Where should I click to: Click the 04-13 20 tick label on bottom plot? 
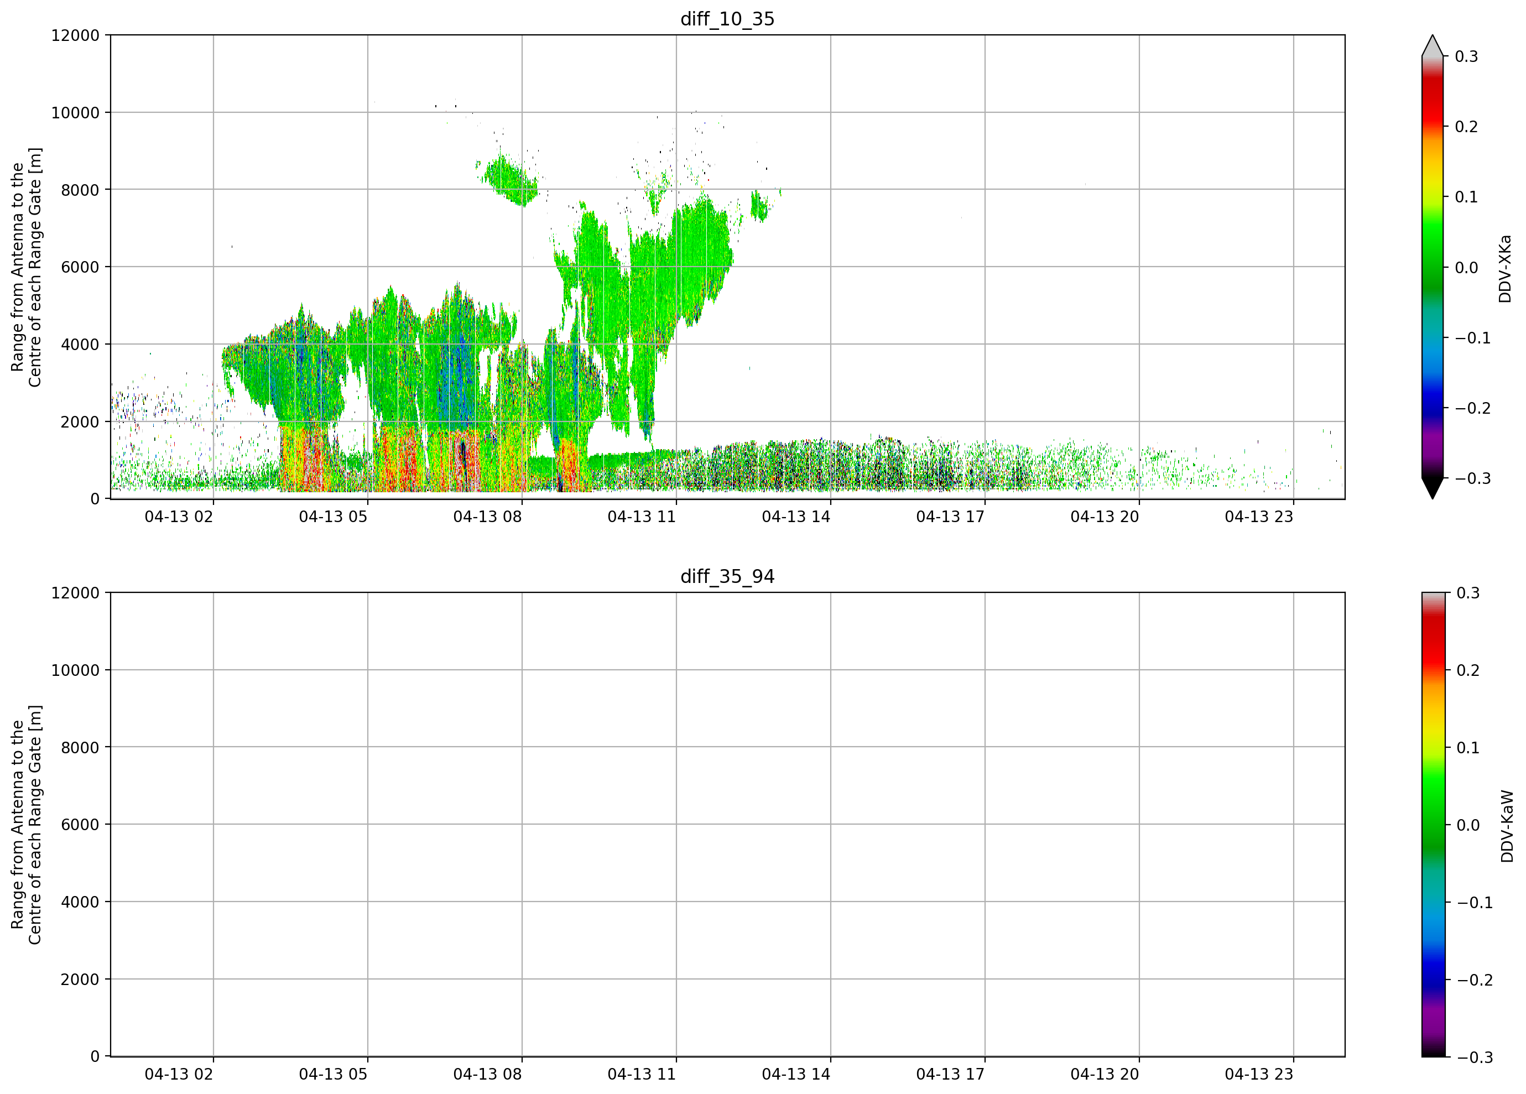point(1105,1075)
